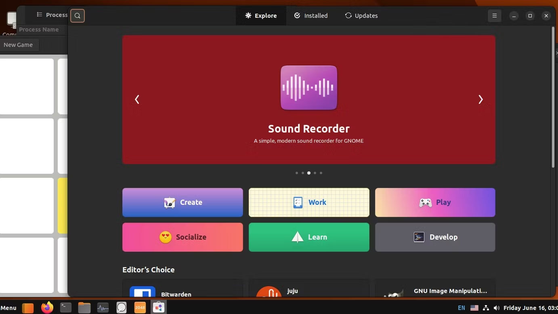Select the first carousel dot
The height and width of the screenshot is (314, 558).
click(297, 173)
